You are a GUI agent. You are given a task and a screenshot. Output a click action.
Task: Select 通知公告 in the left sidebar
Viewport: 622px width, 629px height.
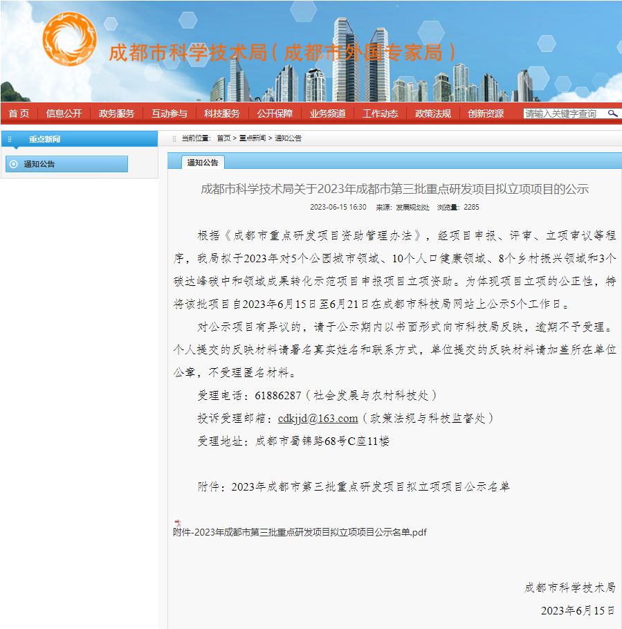pyautogui.click(x=67, y=164)
